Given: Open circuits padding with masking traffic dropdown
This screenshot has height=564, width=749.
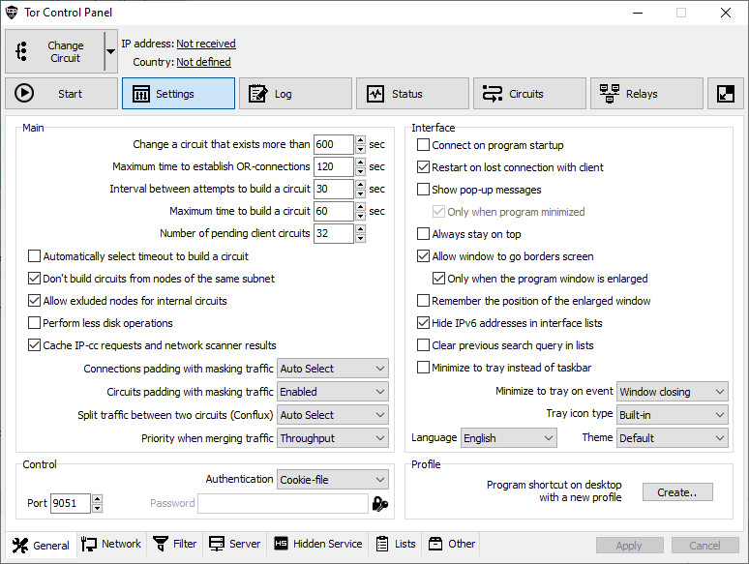Looking at the screenshot, I should click(333, 392).
